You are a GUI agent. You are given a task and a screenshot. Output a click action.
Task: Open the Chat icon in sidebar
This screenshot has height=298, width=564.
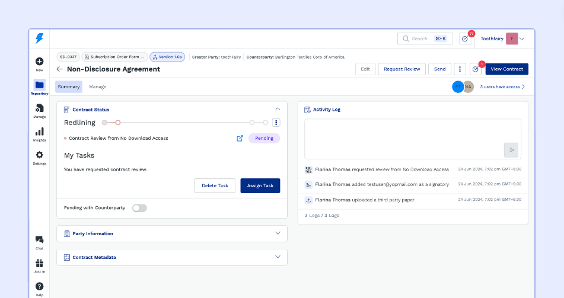click(39, 239)
